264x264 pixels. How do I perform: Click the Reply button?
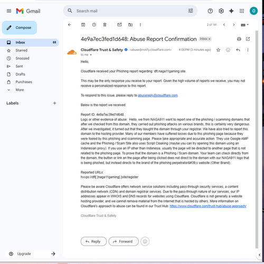(93, 241)
